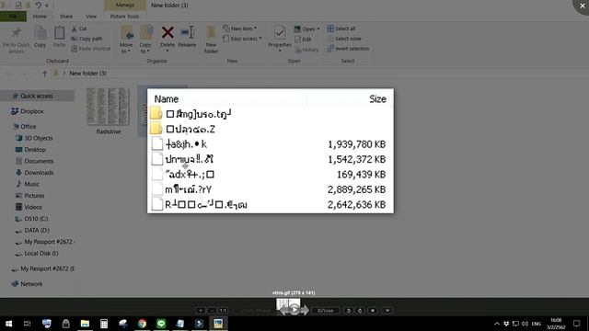
Task: Click New folder (3) in address bar
Action: pos(87,74)
